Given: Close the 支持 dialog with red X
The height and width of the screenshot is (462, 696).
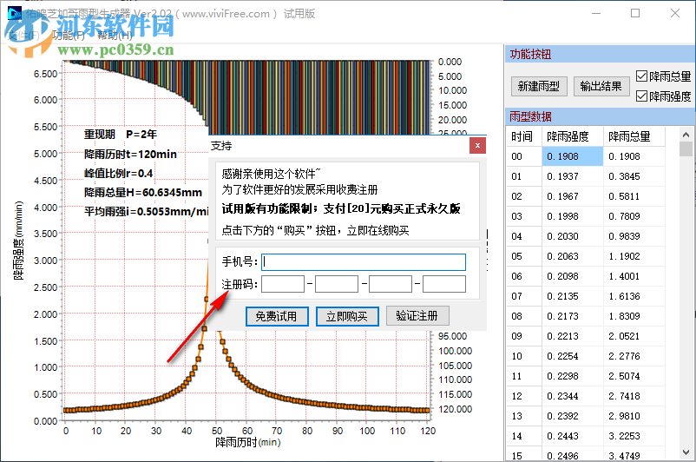Looking at the screenshot, I should pyautogui.click(x=477, y=145).
